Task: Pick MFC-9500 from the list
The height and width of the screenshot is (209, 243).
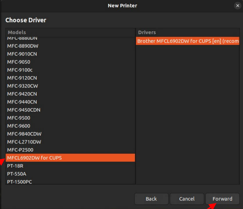Action: point(19,118)
